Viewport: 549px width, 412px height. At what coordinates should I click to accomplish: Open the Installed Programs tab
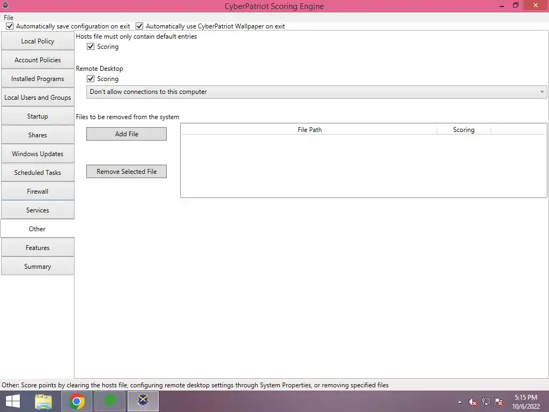[38, 79]
